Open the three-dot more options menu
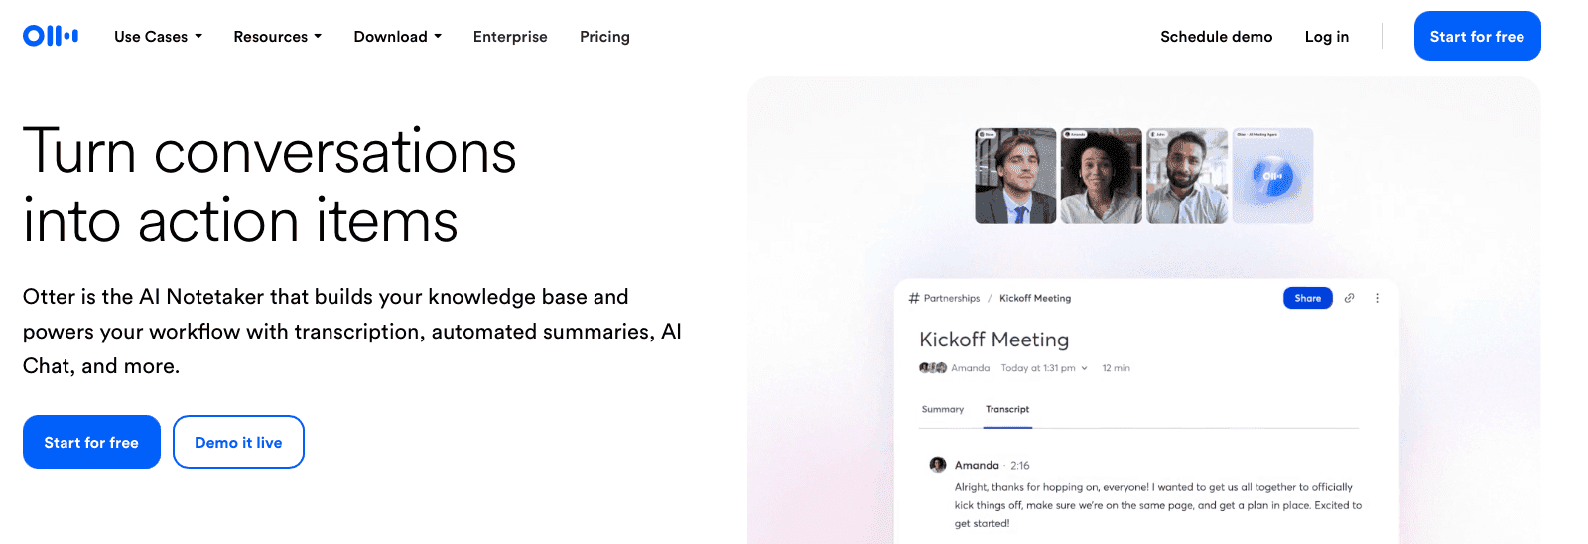The width and height of the screenshot is (1588, 544). (x=1377, y=298)
